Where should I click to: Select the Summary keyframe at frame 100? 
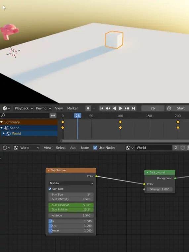120,122
